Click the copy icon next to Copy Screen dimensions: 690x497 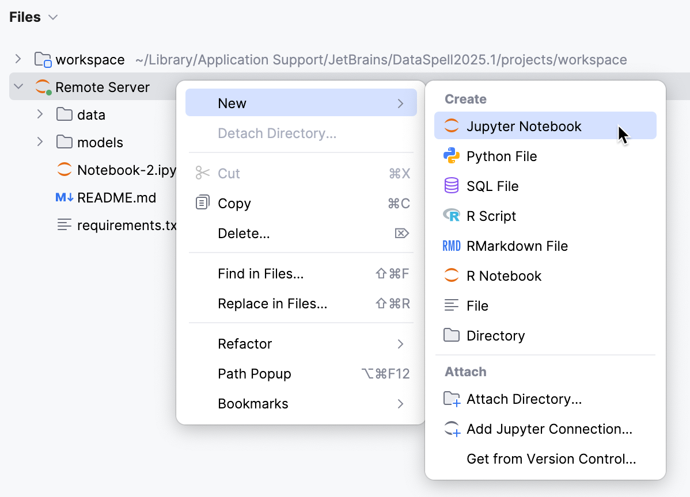click(202, 202)
